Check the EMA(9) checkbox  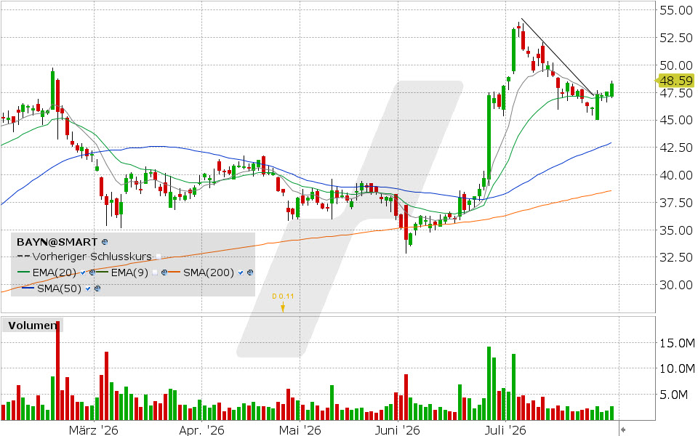point(154,272)
